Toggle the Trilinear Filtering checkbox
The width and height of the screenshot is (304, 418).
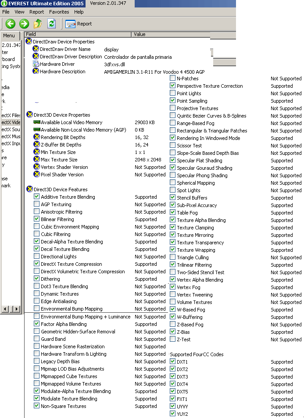pos(172,265)
